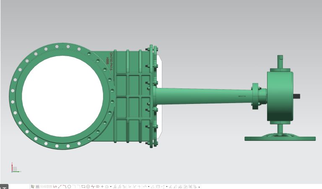Click the triangle-shaped constraint icon in toolbar
This screenshot has width=322, height=189.
click(x=153, y=186)
